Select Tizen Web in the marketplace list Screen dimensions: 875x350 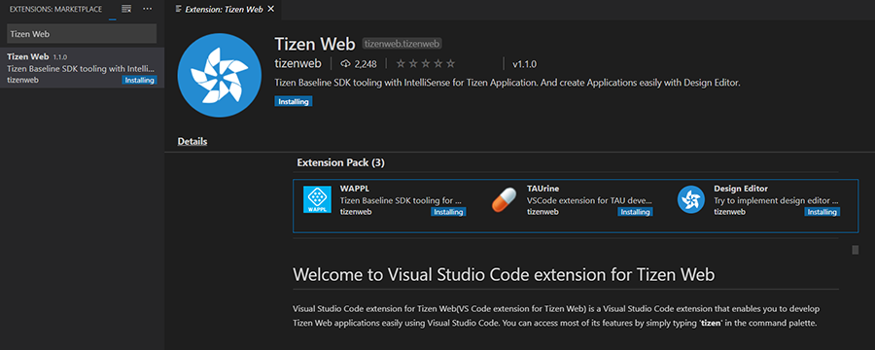(x=82, y=68)
